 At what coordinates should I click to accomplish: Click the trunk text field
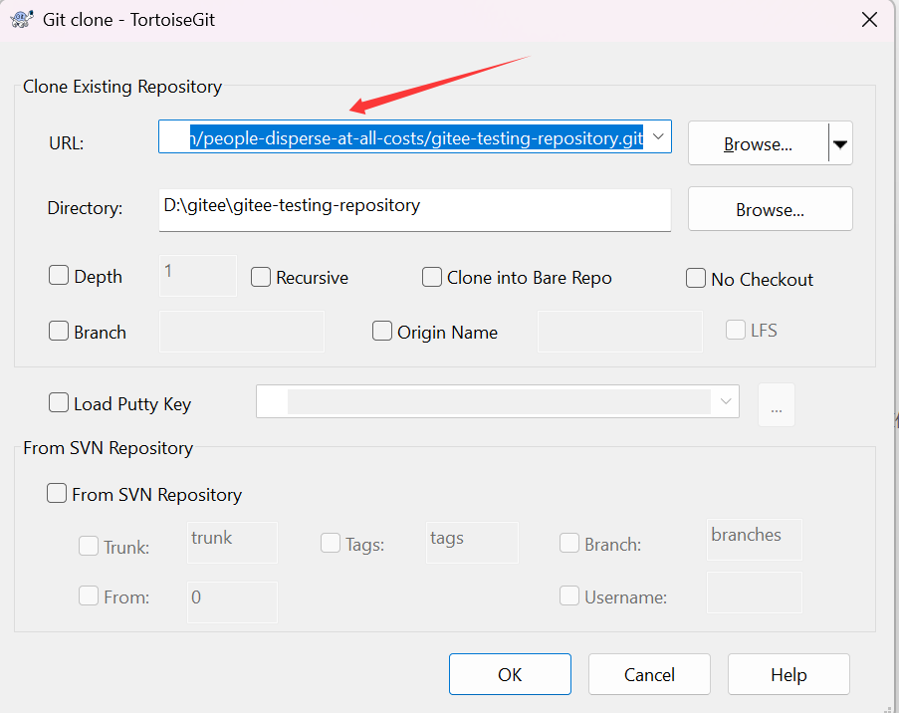coord(232,543)
